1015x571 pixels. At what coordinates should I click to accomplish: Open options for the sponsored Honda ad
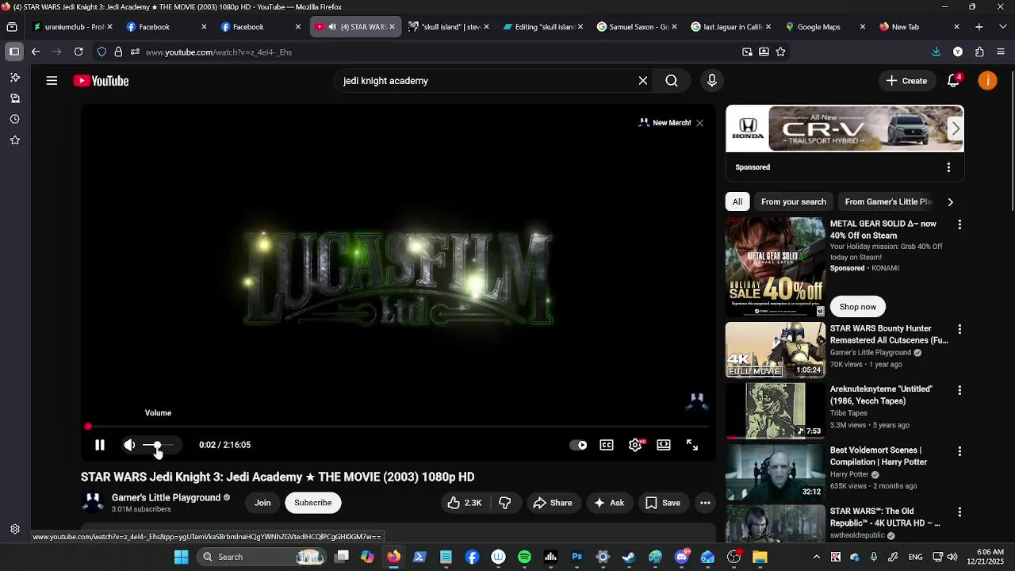point(948,167)
